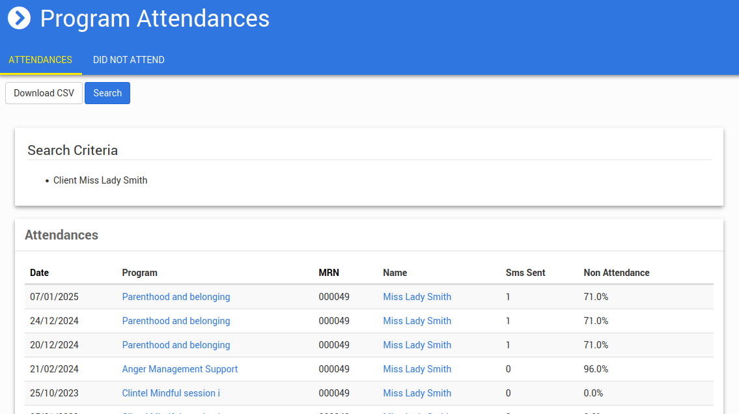Click the Sms Sent column header

pyautogui.click(x=525, y=273)
